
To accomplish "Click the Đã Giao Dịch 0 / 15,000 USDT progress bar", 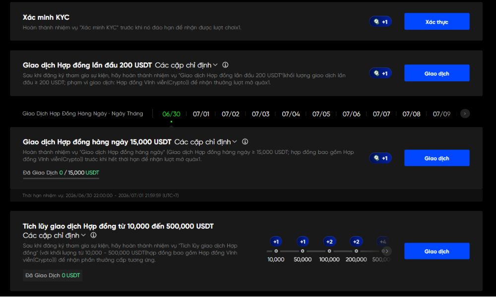I will 61,178.
